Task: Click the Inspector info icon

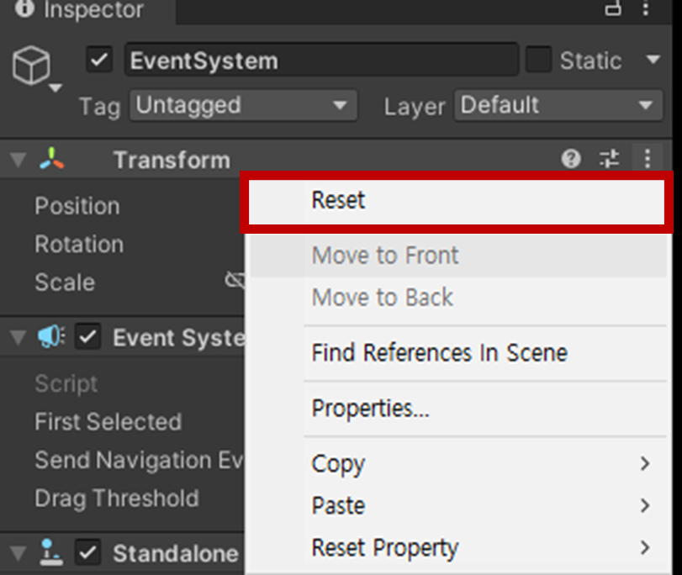Action: click(x=24, y=8)
